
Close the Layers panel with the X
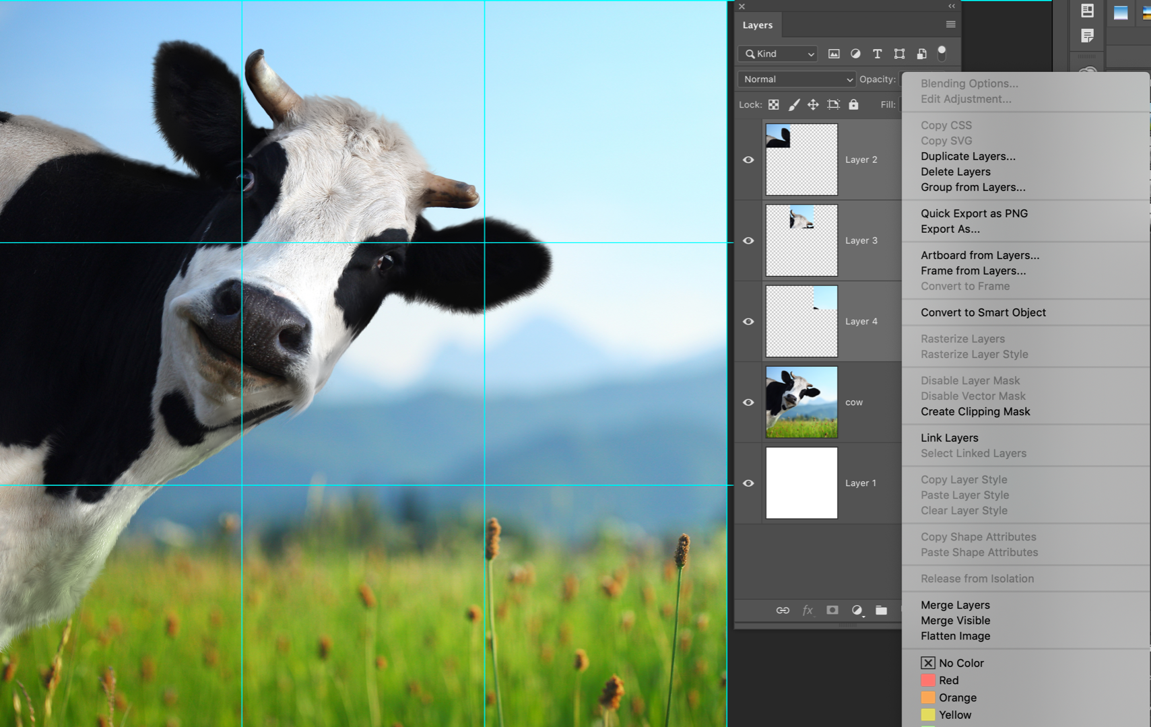pyautogui.click(x=742, y=6)
